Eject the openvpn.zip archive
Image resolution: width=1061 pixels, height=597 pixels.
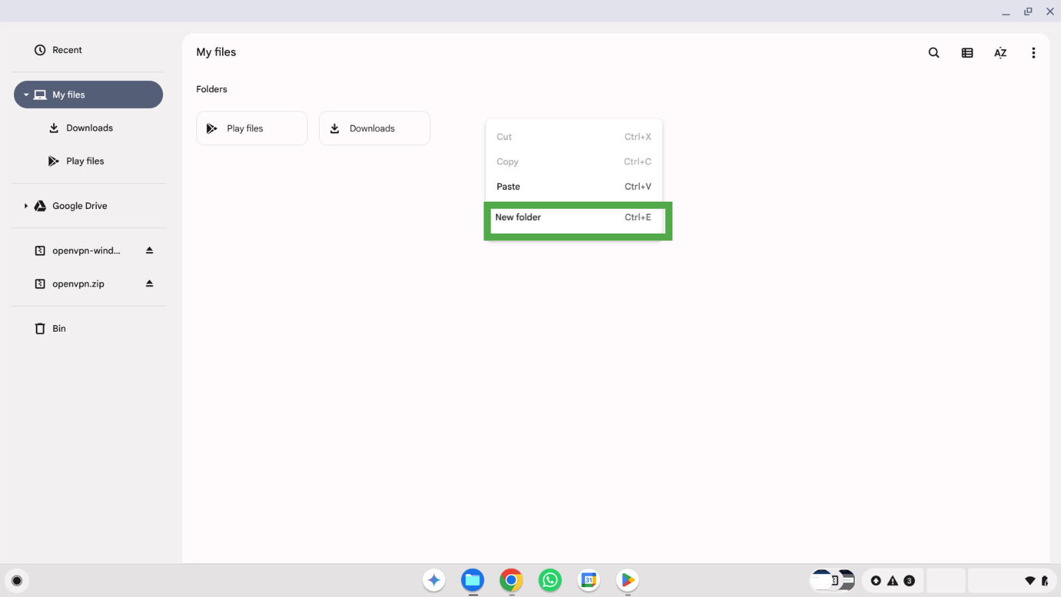coord(149,284)
